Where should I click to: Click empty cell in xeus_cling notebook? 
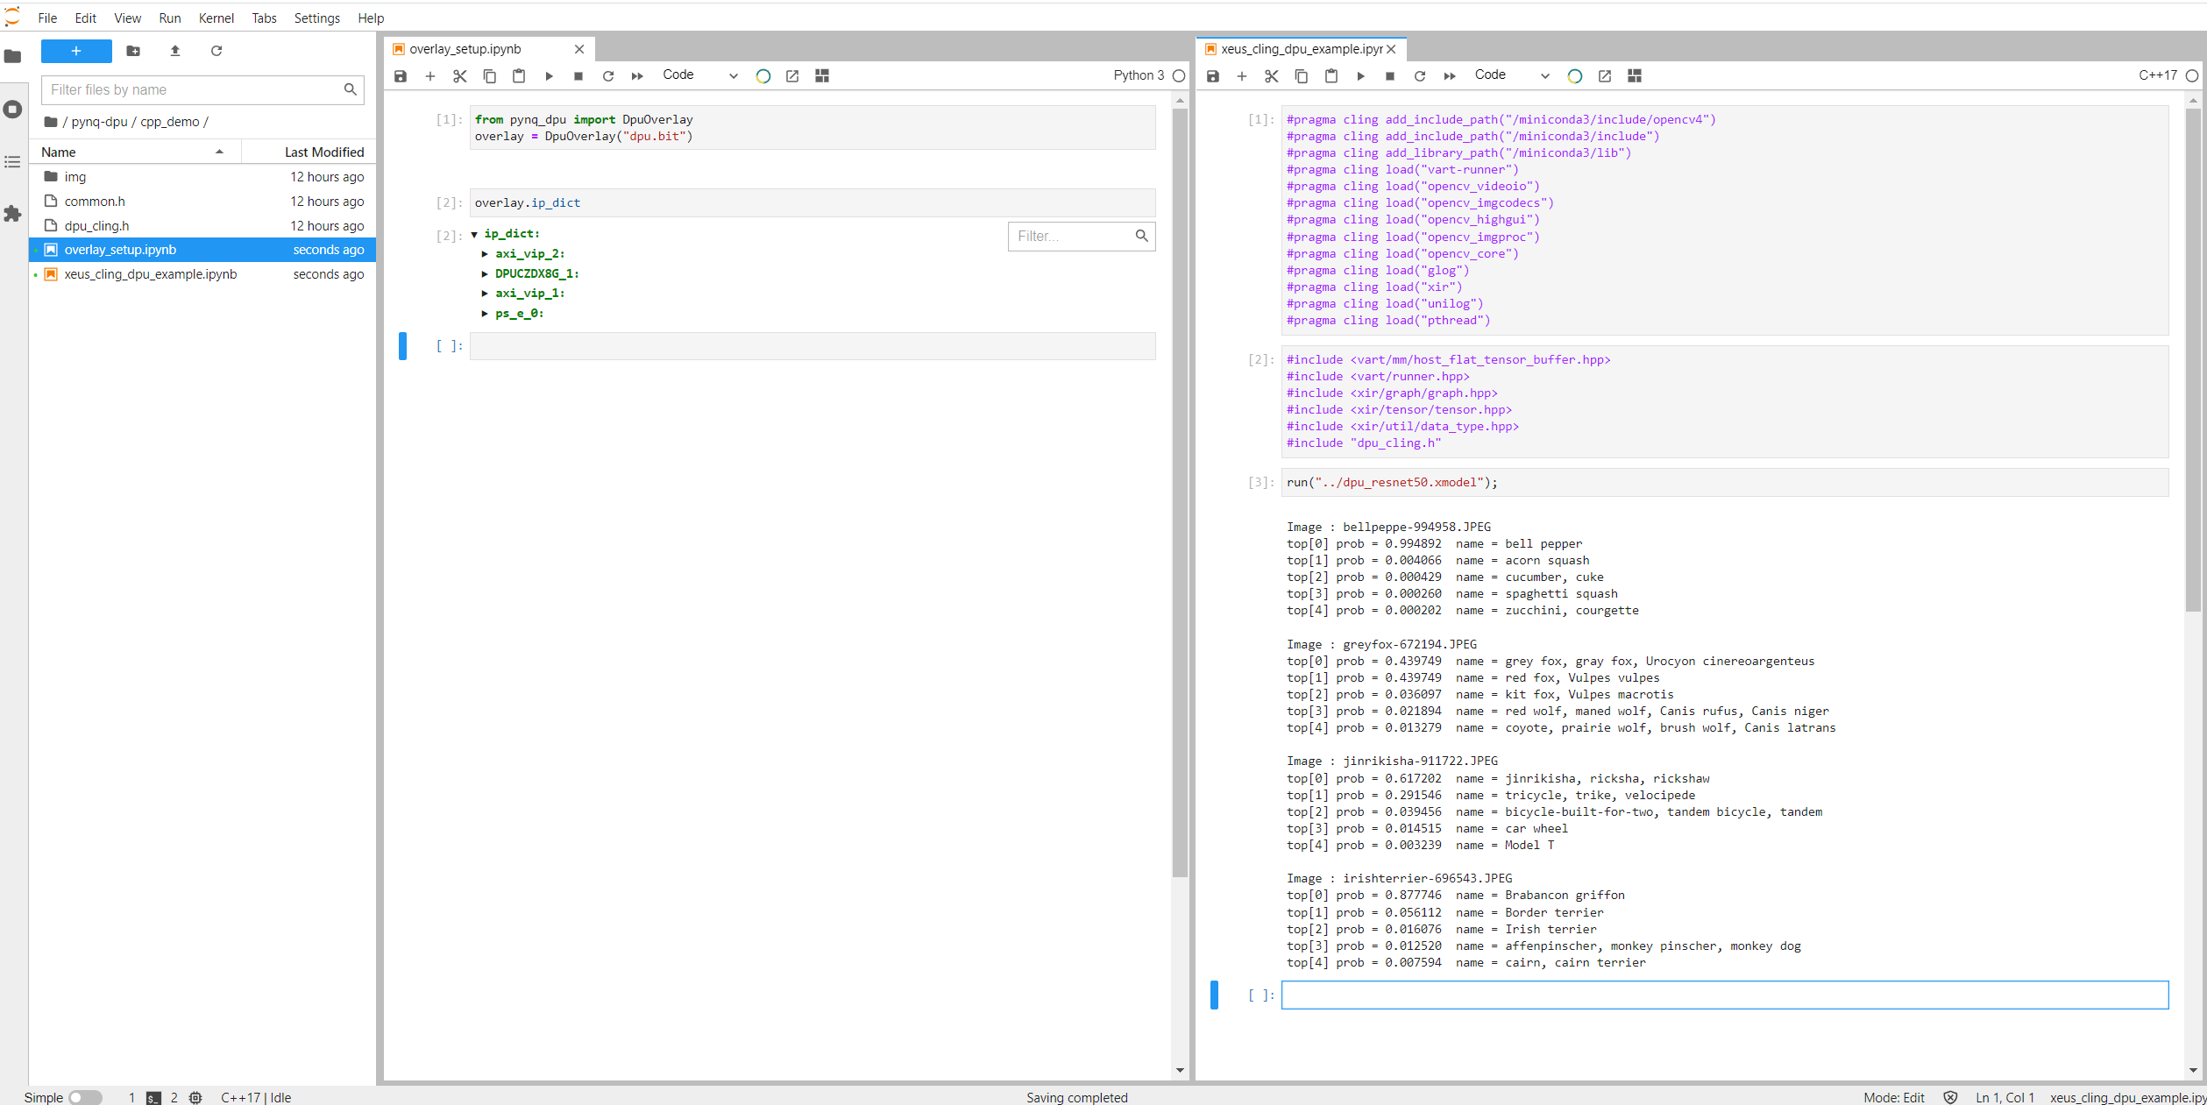click(x=1724, y=995)
